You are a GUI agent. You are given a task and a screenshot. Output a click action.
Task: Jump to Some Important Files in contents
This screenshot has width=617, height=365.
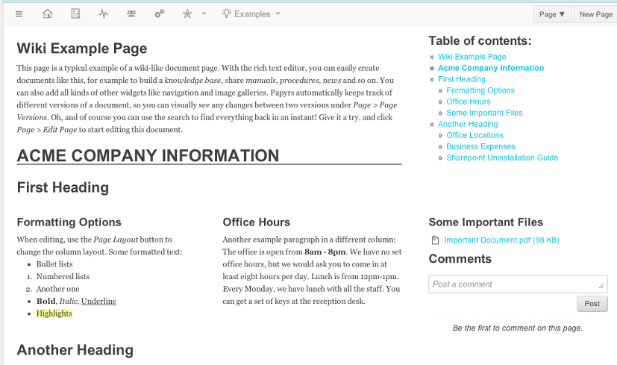[484, 113]
